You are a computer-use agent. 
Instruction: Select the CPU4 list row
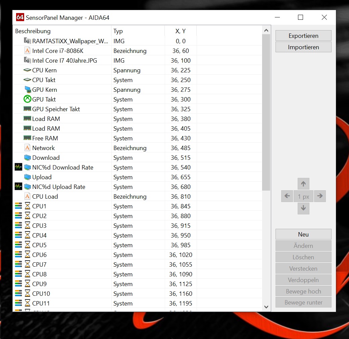(137, 235)
